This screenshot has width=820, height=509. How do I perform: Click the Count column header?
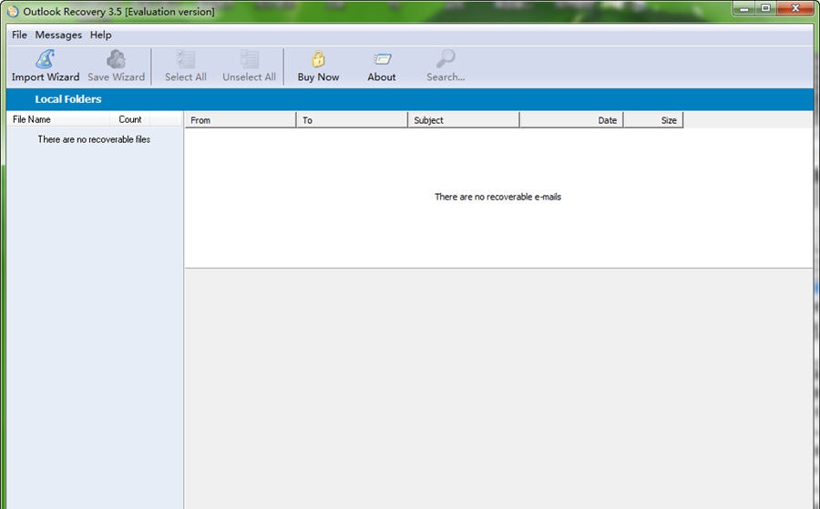[129, 119]
